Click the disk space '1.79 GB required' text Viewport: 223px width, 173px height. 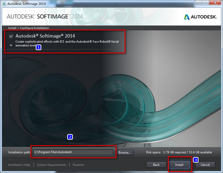point(174,152)
